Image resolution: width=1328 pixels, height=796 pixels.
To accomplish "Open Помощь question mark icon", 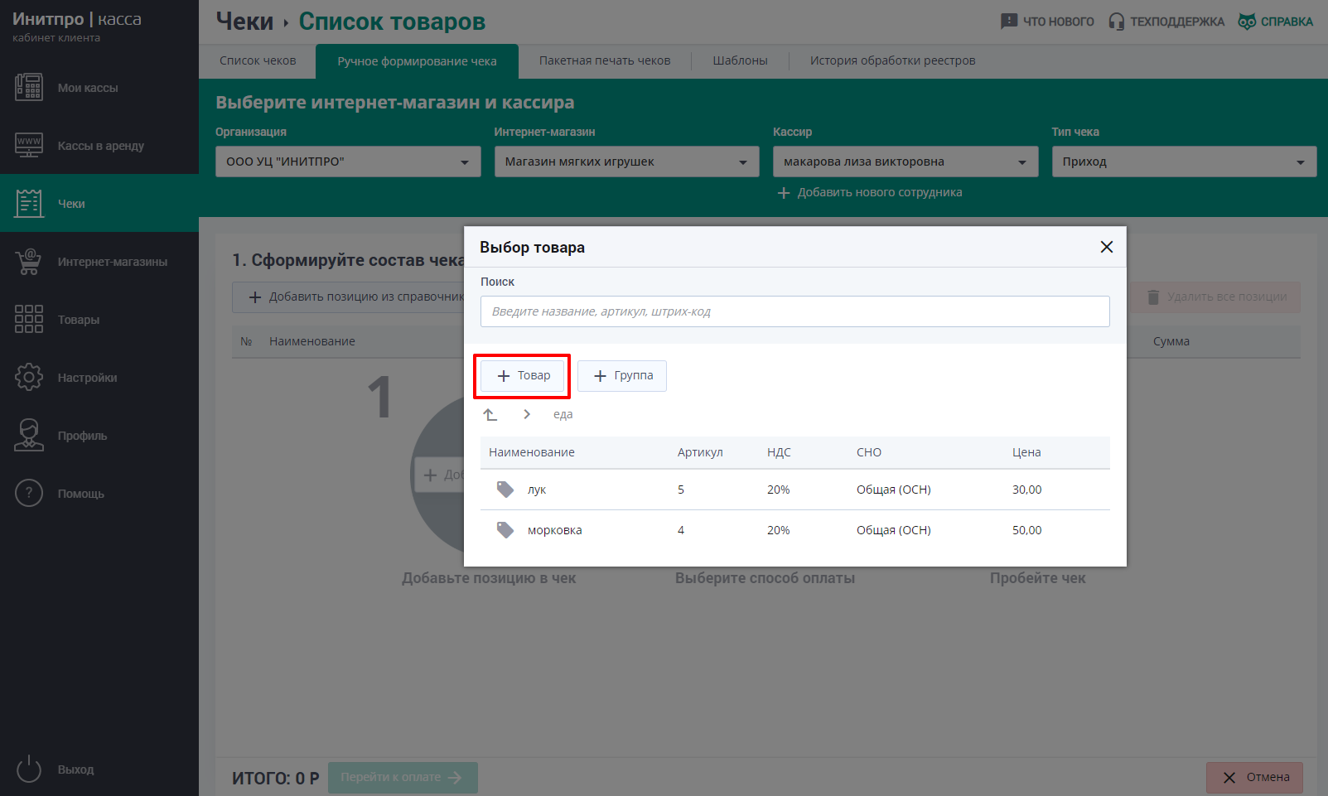I will click(29, 493).
